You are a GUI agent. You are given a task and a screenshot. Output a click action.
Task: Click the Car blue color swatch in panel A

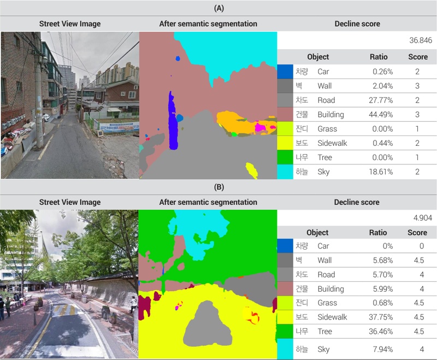click(x=285, y=72)
